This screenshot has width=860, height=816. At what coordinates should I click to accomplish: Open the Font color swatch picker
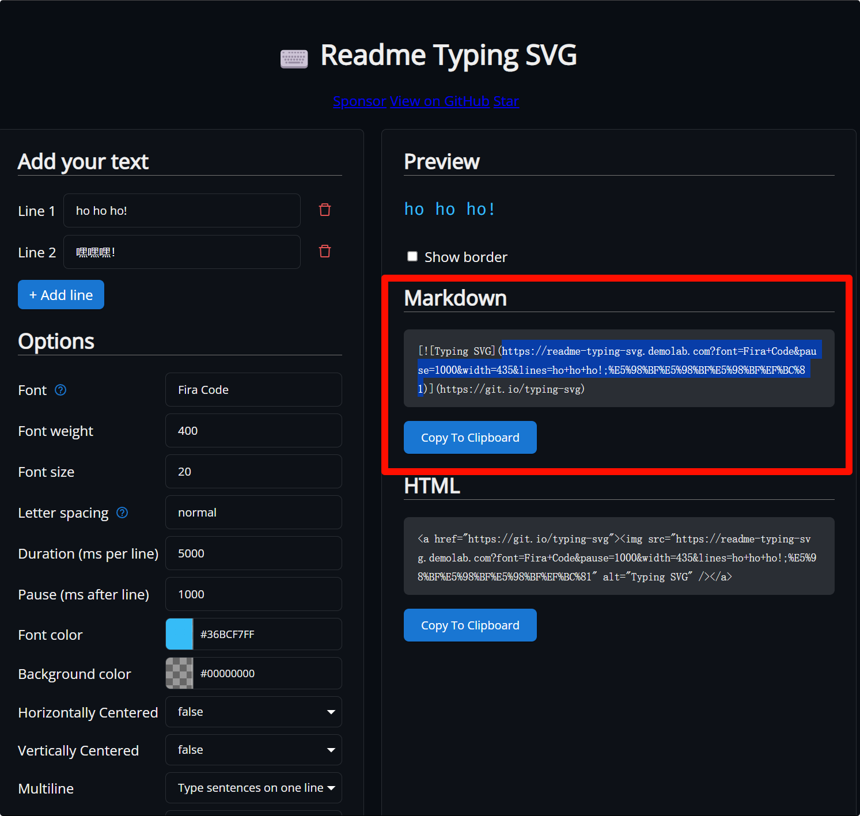pos(179,634)
